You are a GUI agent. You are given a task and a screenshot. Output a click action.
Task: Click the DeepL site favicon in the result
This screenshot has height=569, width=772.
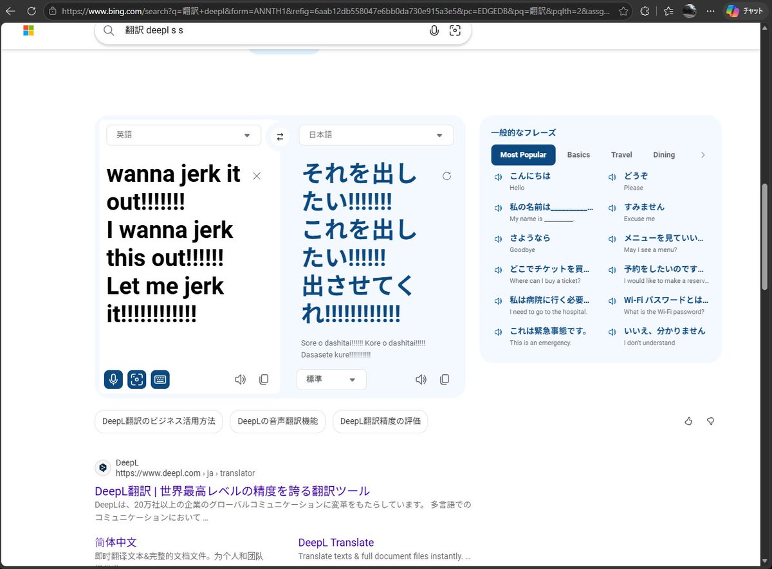103,468
